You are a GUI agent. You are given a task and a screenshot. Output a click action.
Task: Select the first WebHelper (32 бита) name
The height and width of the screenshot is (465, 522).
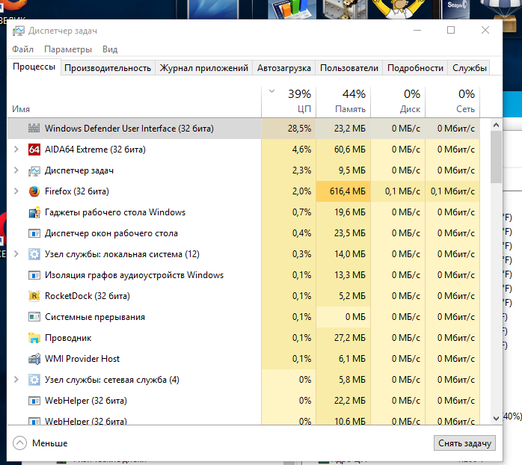coord(86,401)
